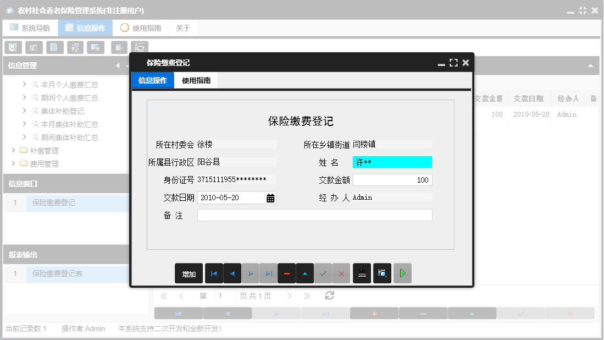Collapse the 信息管理 panel with its arrow
This screenshot has width=604, height=340.
[118, 65]
